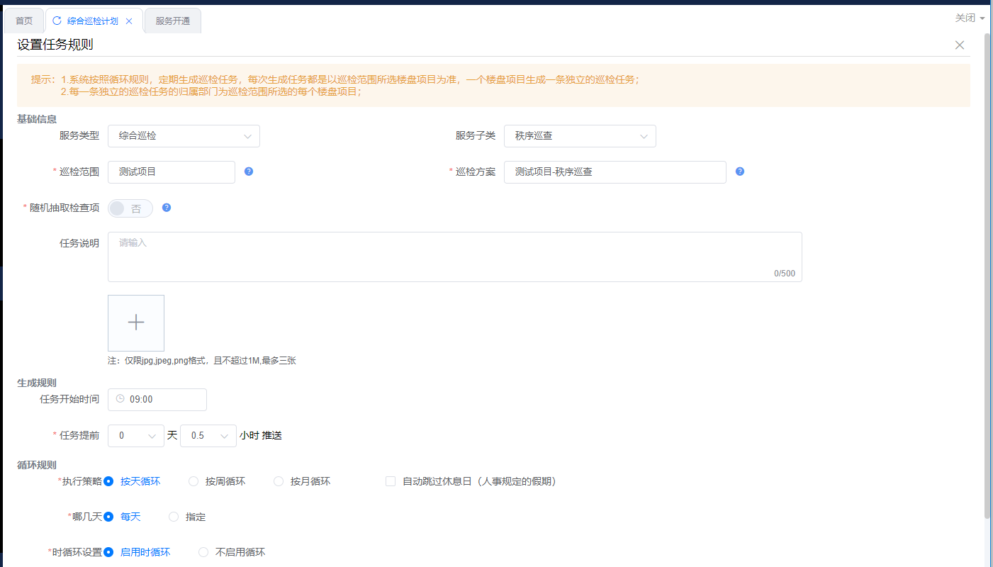This screenshot has width=993, height=567.
Task: Click the 任务说明 text area
Action: (x=454, y=257)
